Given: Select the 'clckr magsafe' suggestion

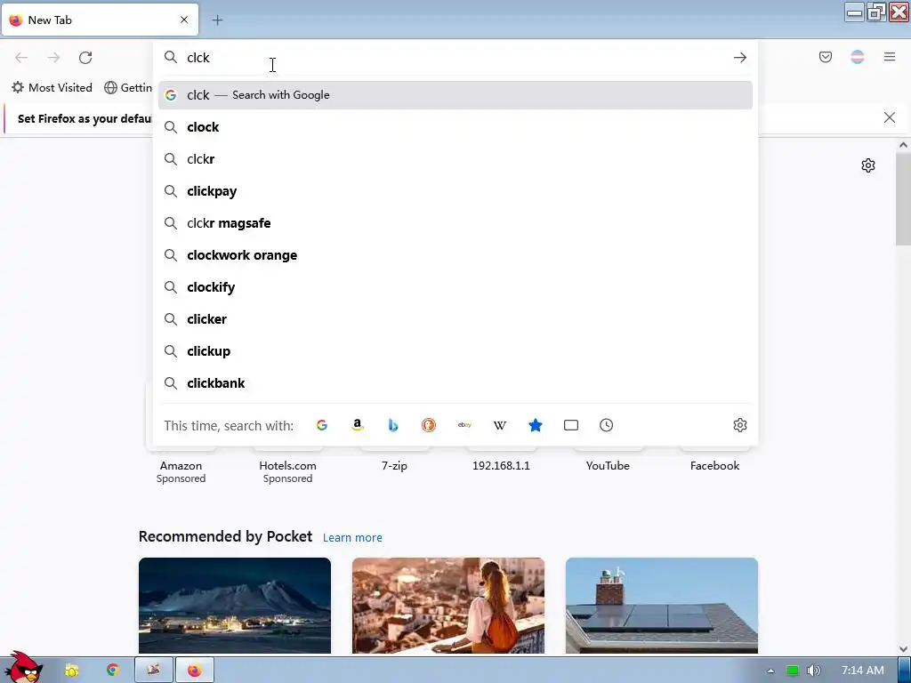Looking at the screenshot, I should tap(455, 223).
